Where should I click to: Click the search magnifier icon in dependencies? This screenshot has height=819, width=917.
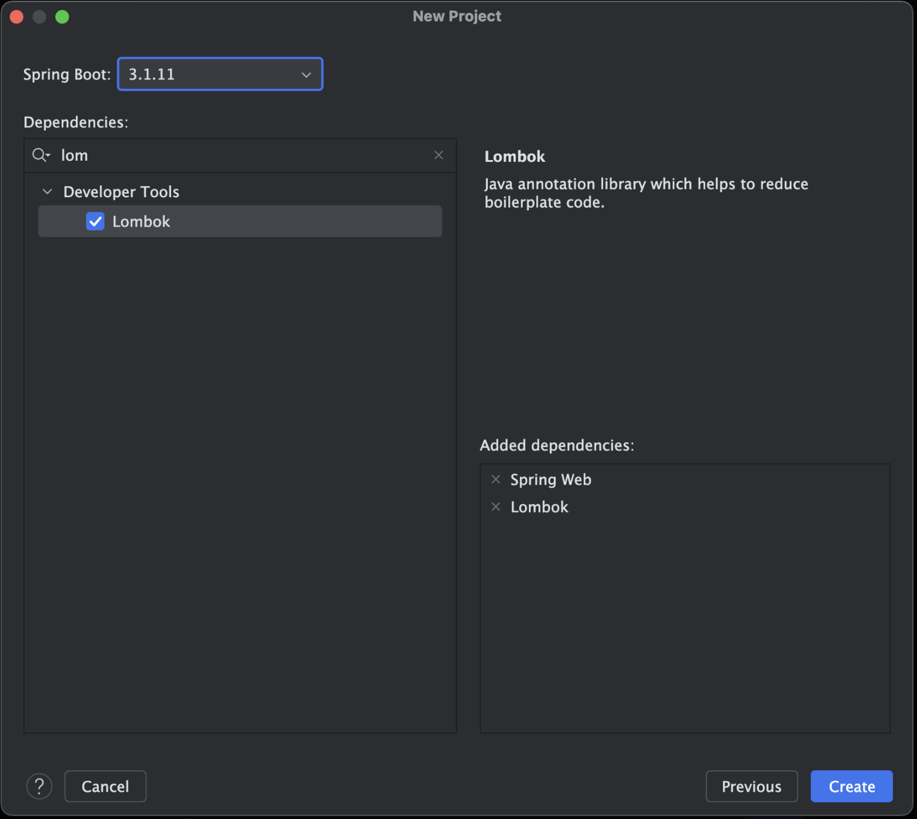(41, 155)
